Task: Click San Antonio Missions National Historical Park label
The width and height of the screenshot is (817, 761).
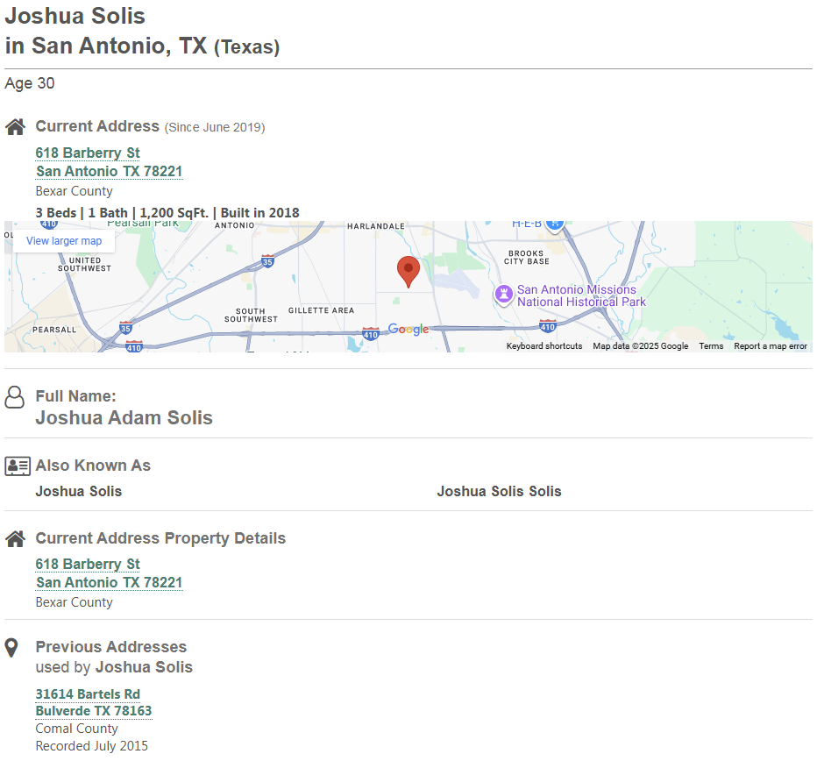Action: click(581, 295)
